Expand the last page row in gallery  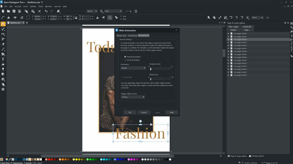pos(228,75)
